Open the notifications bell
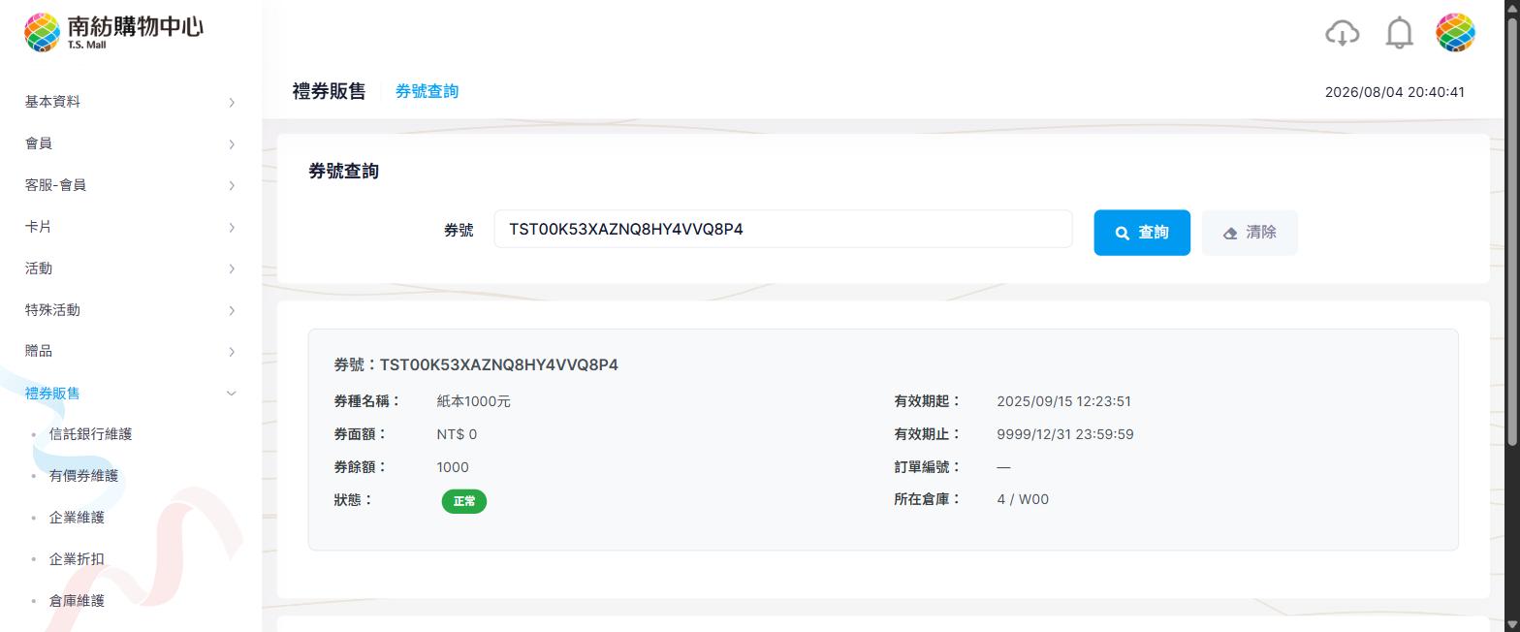 point(1399,33)
